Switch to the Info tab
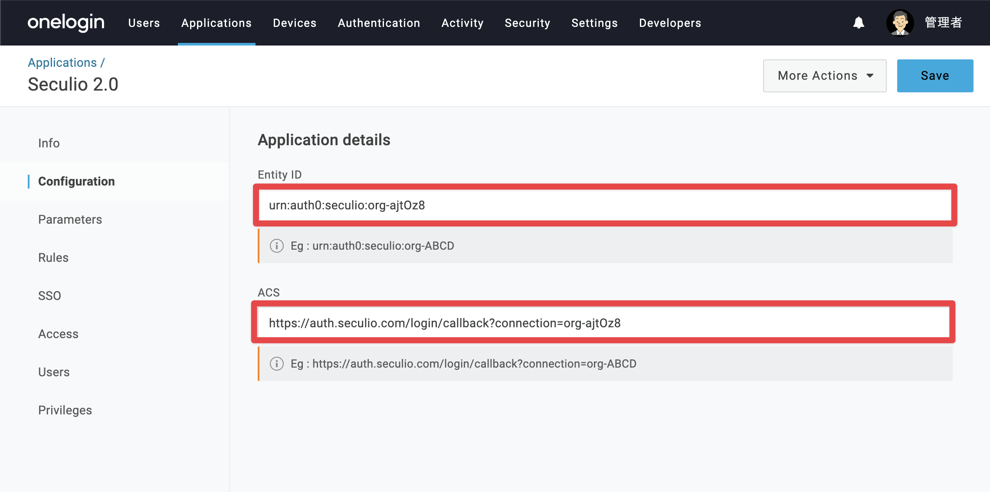 (49, 143)
